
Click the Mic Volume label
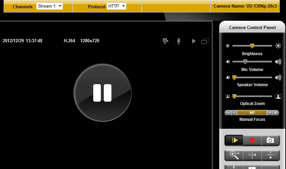point(252,70)
